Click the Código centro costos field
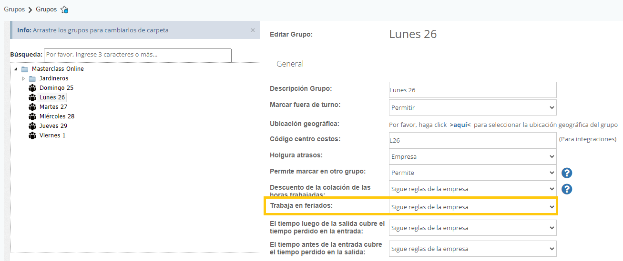 pyautogui.click(x=472, y=140)
